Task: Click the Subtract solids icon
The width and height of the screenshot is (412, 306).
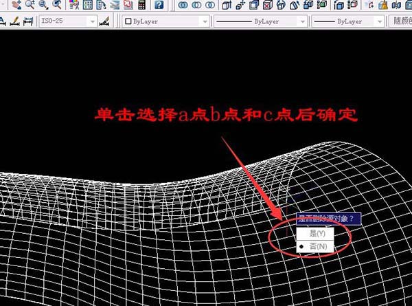Action: (x=196, y=5)
